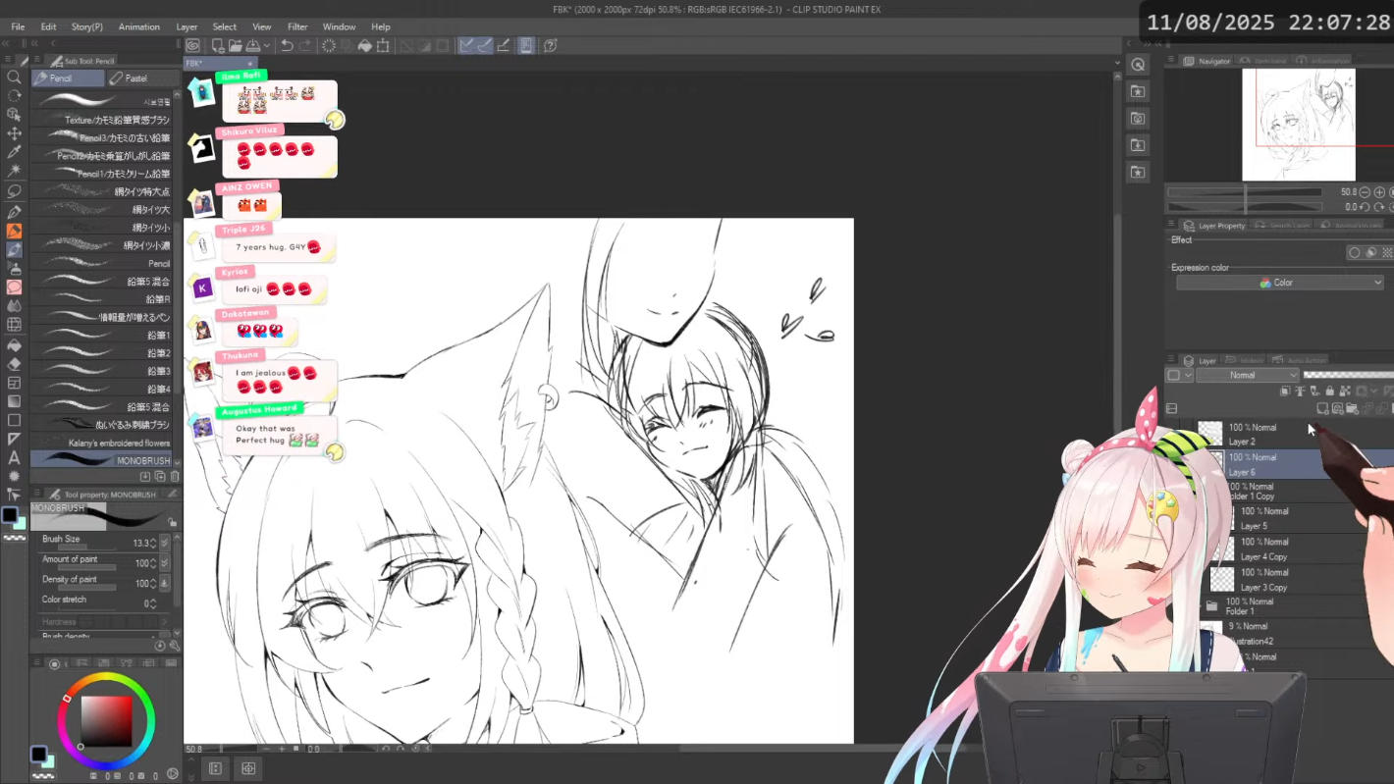
Task: Click the Undo arrow in the command bar
Action: click(x=287, y=45)
